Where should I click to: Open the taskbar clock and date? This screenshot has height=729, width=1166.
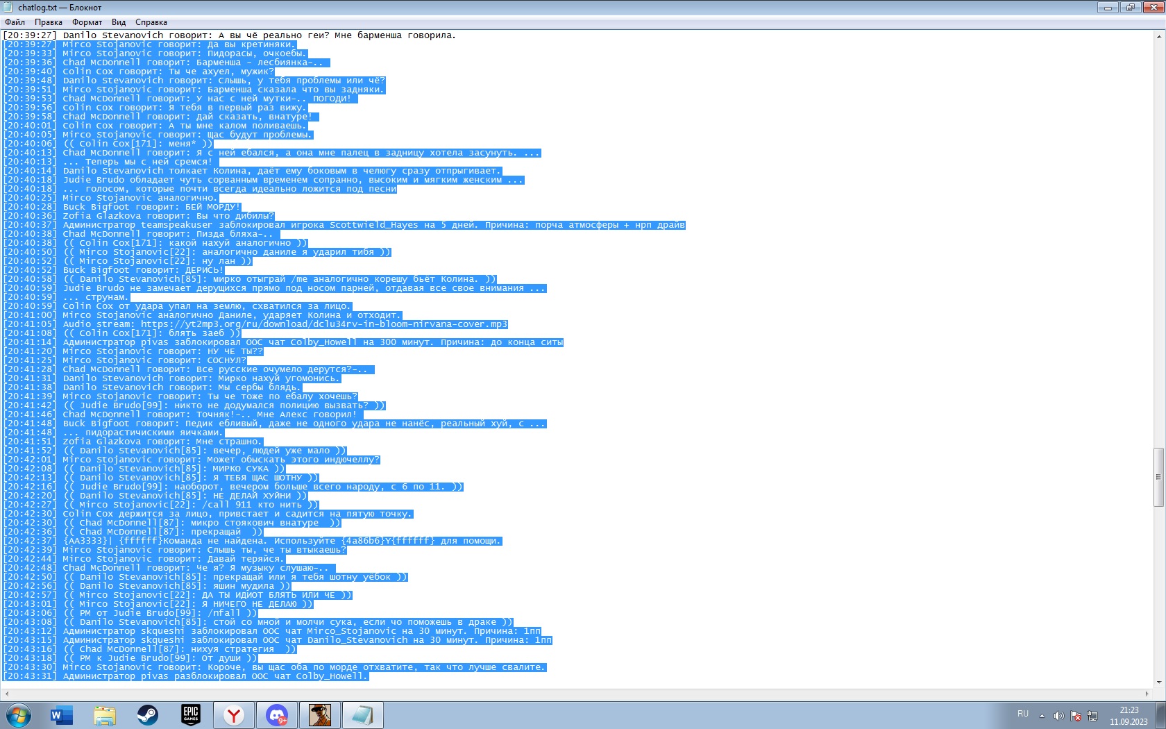tap(1129, 715)
